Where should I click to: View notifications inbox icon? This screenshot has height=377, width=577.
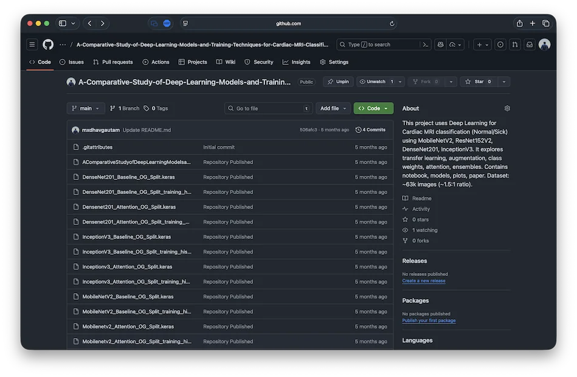click(x=530, y=44)
